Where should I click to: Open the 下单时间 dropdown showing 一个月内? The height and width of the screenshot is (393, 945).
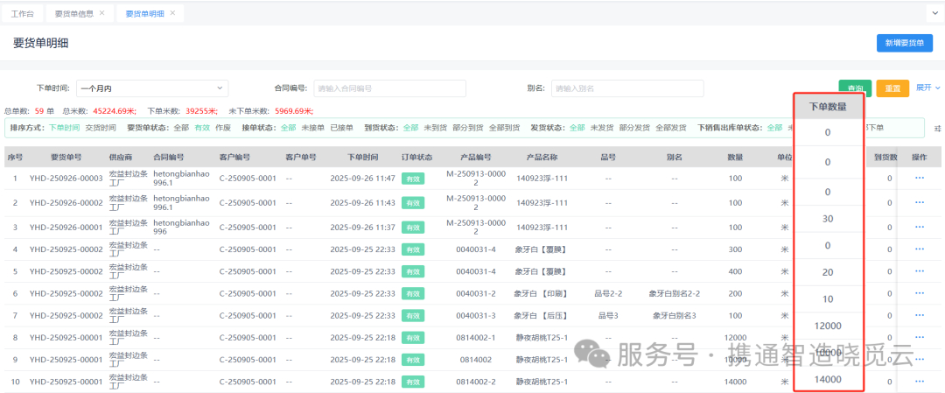coord(152,88)
